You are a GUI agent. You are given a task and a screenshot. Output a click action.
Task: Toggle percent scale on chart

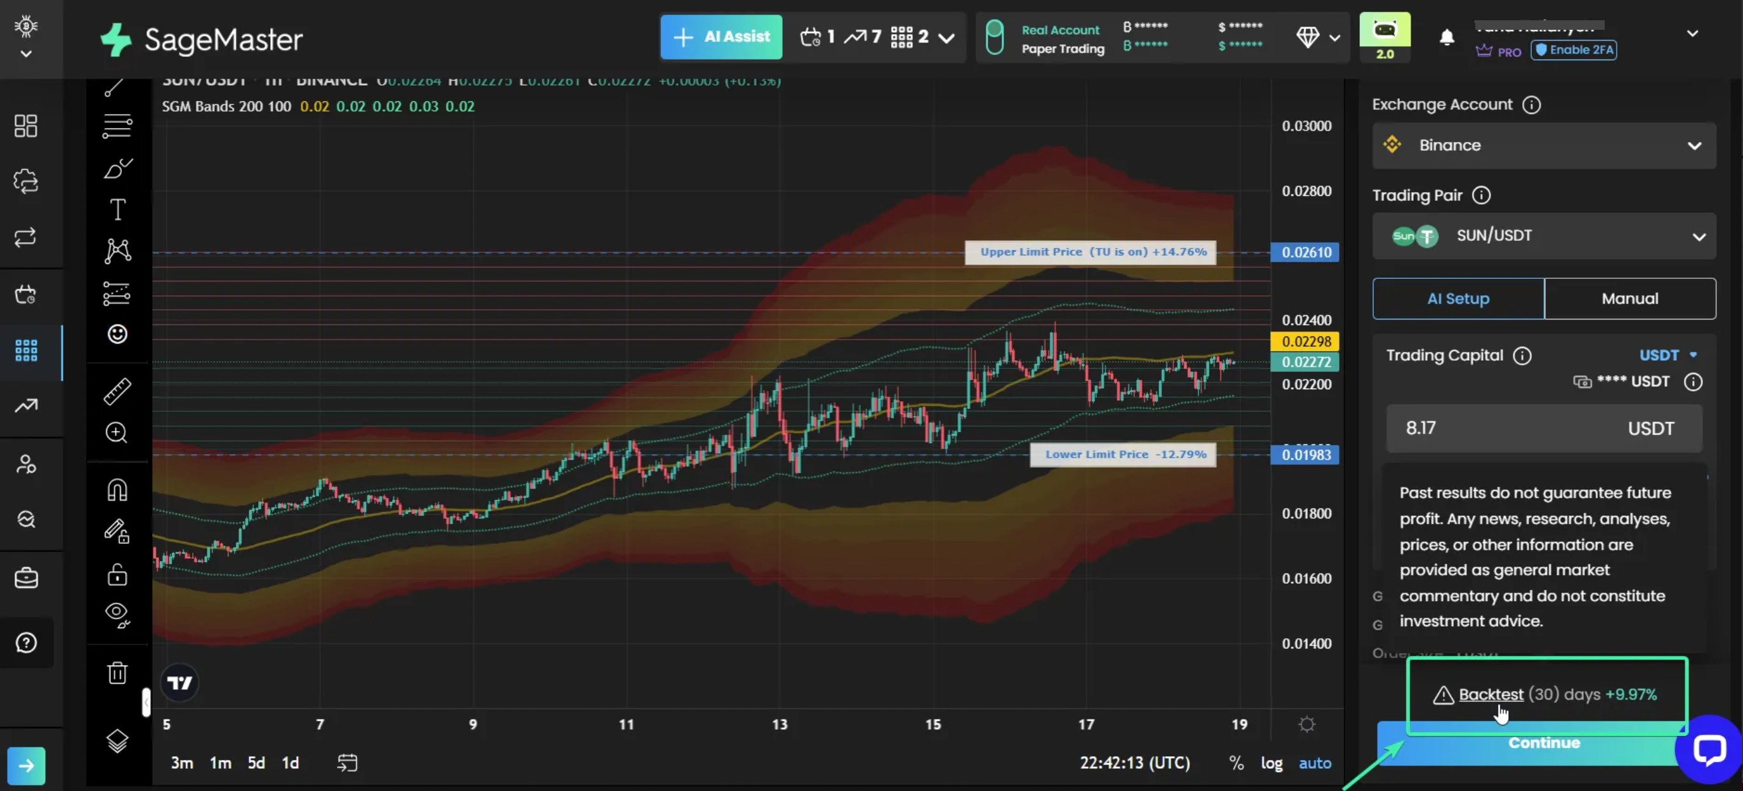click(x=1236, y=762)
